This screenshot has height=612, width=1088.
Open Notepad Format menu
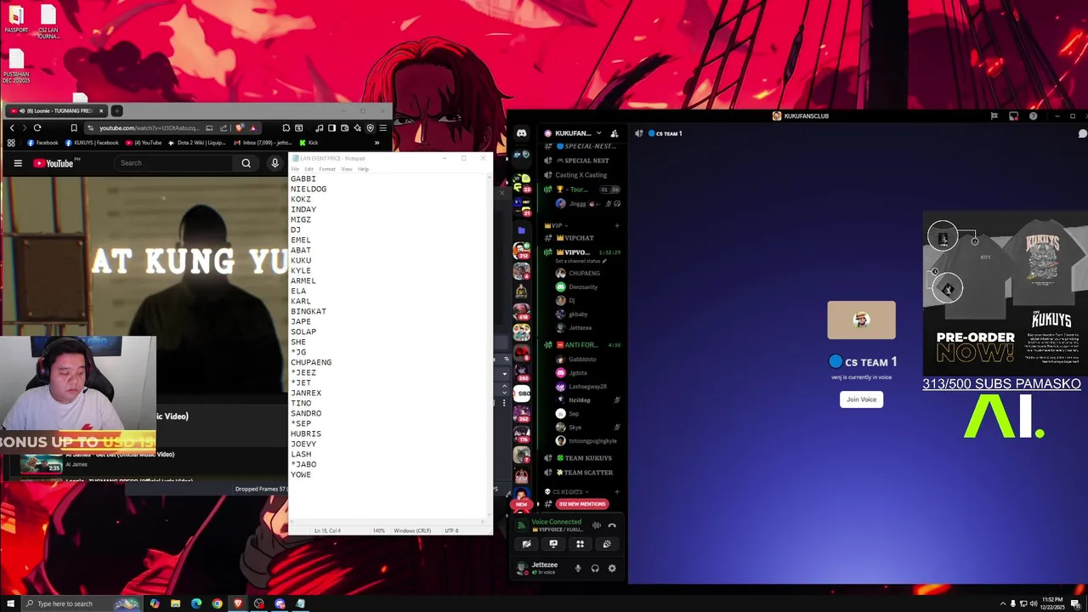click(x=327, y=169)
